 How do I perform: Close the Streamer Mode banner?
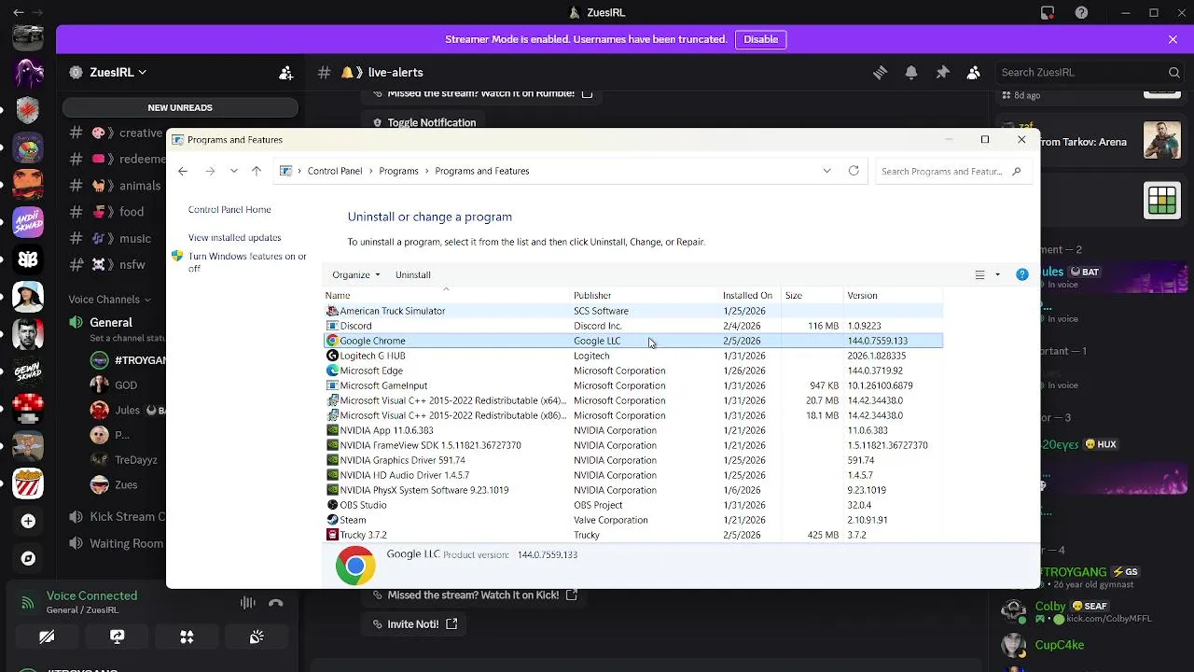tap(1173, 39)
